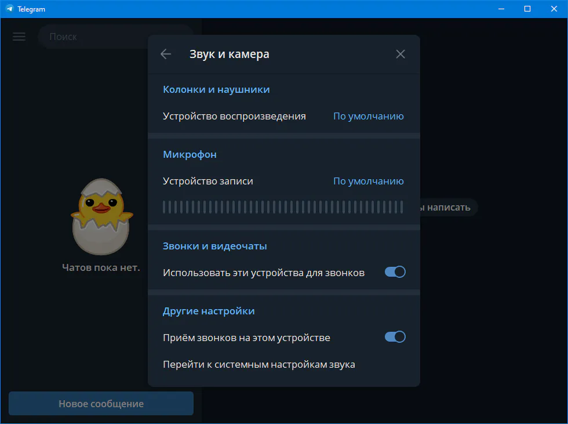Open the hamburger main menu
This screenshot has width=568, height=424.
19,37
